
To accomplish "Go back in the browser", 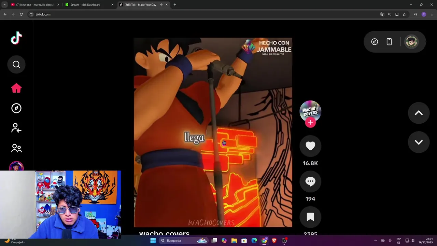I will click(5, 14).
